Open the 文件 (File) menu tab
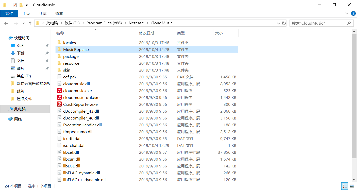The height and width of the screenshot is (190, 357). tap(9, 13)
